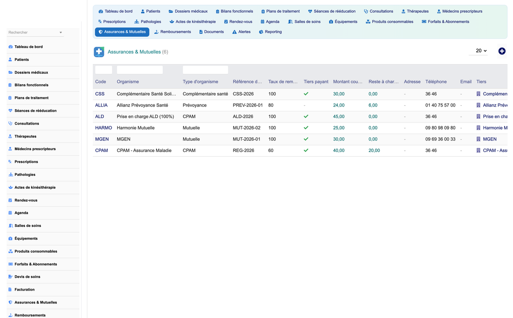Open the Produits consommables tab in top nav
This screenshot has height=318, width=513.
(389, 21)
